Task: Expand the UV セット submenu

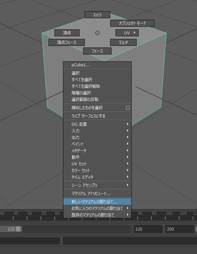Action: 97,164
